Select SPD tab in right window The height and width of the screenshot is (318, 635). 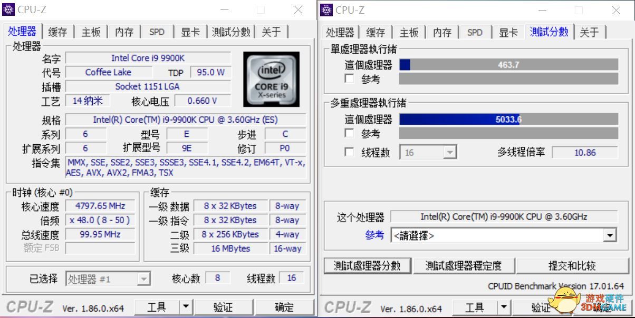tap(475, 32)
